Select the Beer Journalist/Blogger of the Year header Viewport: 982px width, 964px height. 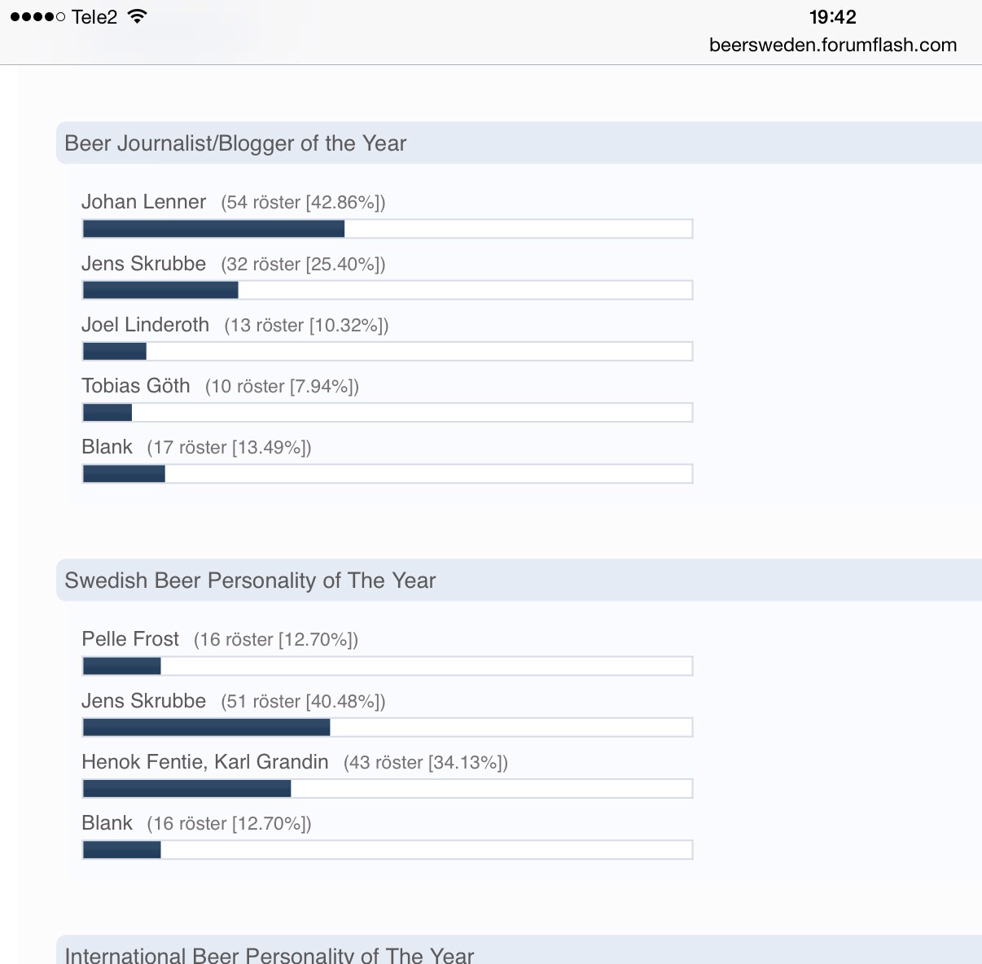point(235,143)
